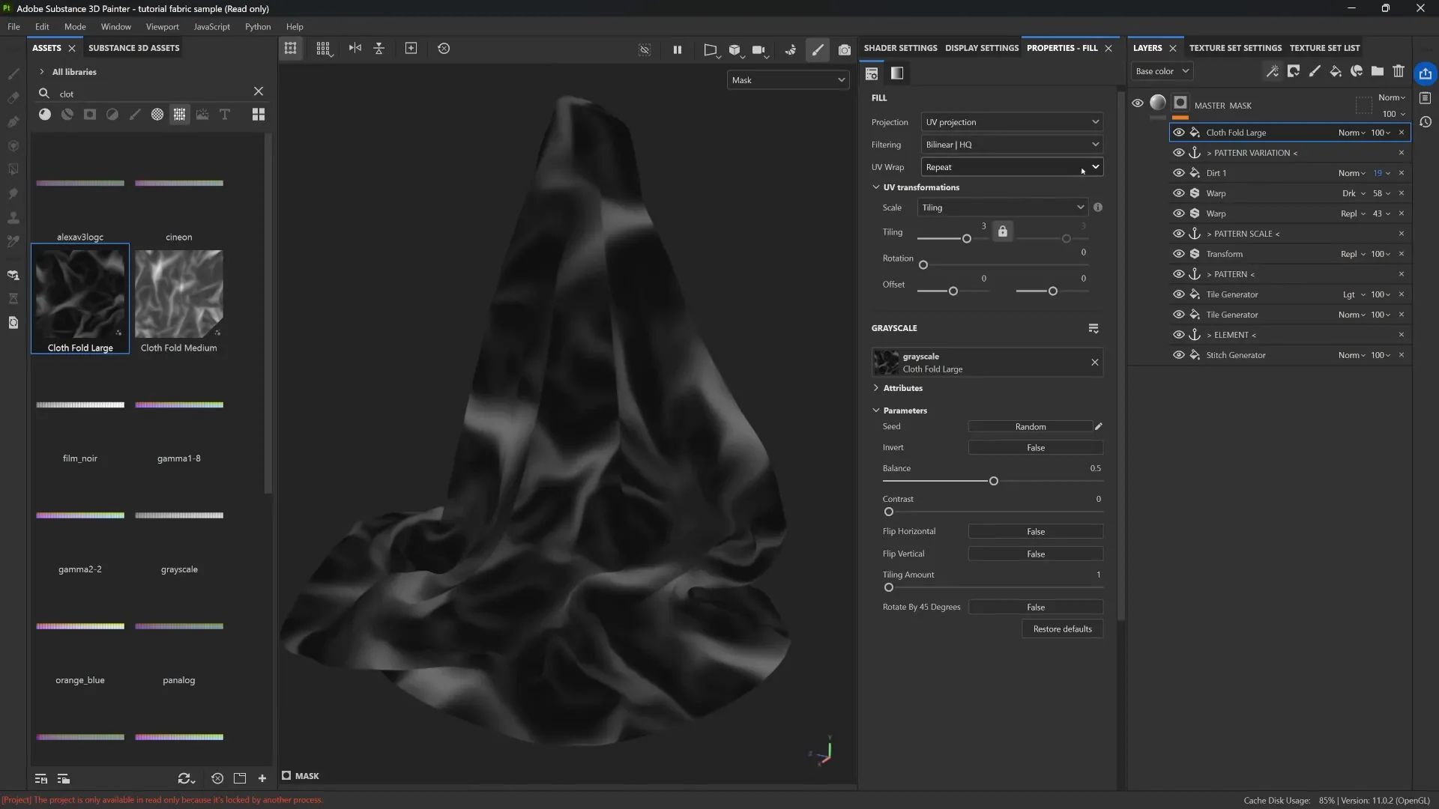
Task: Click the export share icon at top right
Action: click(1426, 73)
